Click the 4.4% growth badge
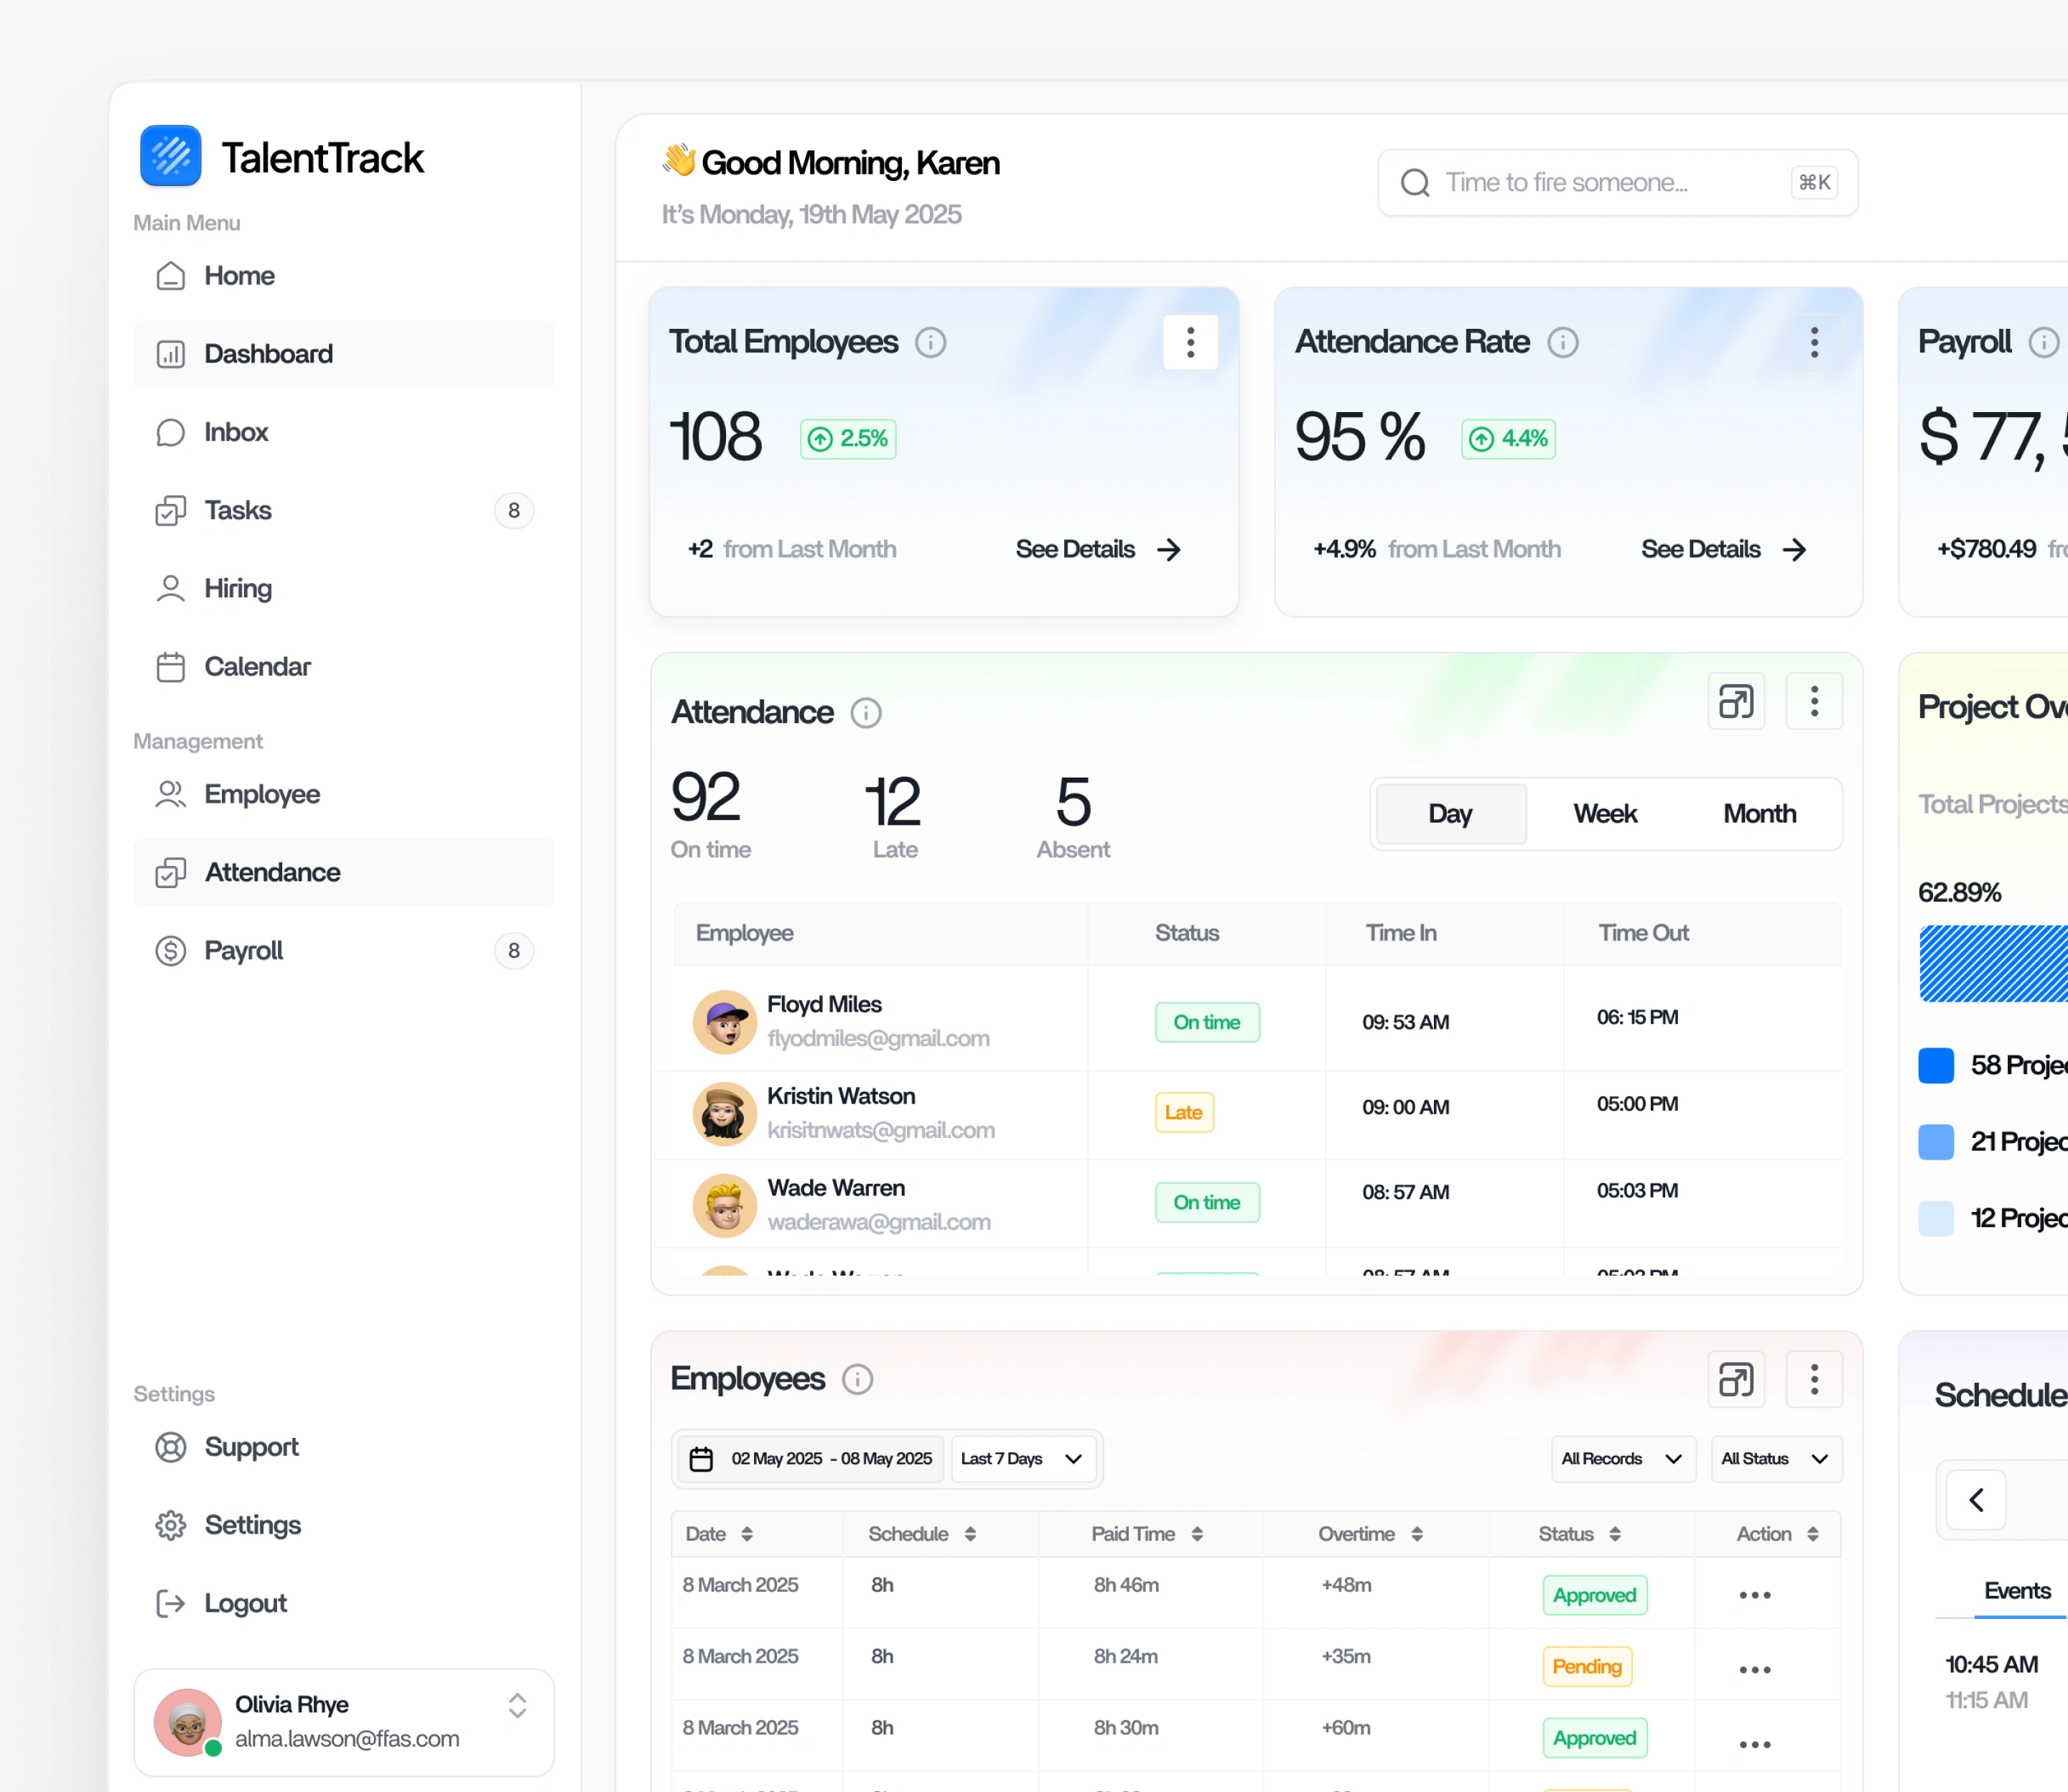 coord(1508,438)
